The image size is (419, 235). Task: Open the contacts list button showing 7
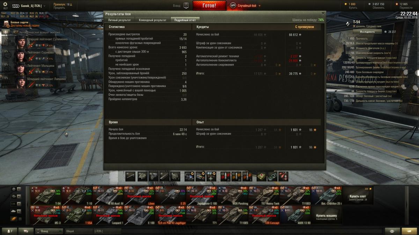pos(9,231)
